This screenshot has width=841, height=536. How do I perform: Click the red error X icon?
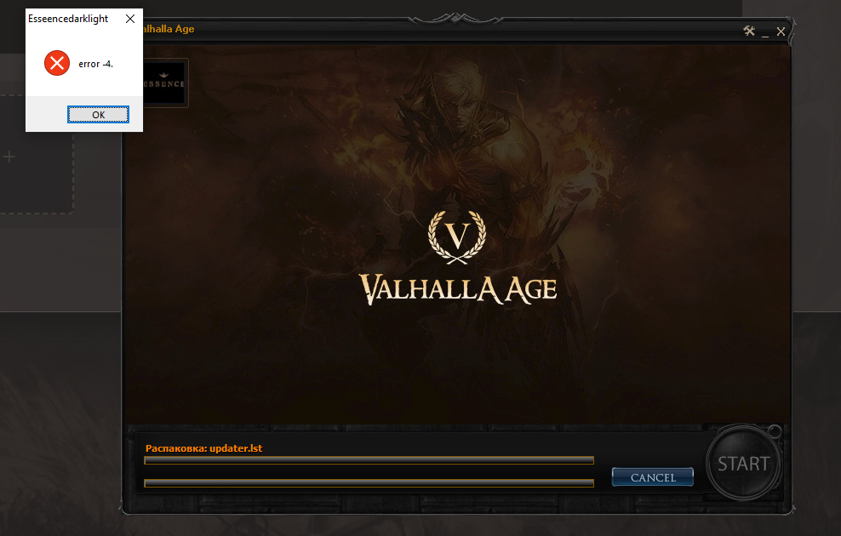tap(57, 63)
